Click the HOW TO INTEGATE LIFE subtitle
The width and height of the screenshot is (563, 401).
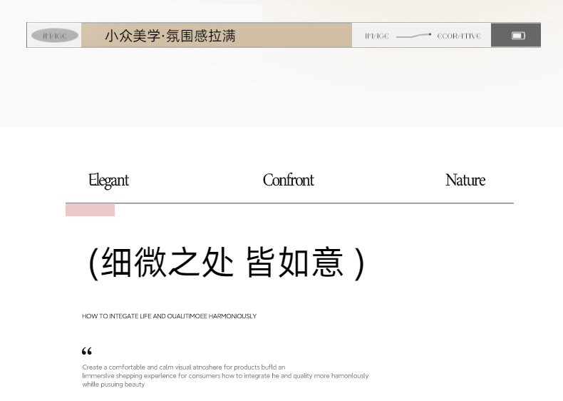tap(169, 316)
